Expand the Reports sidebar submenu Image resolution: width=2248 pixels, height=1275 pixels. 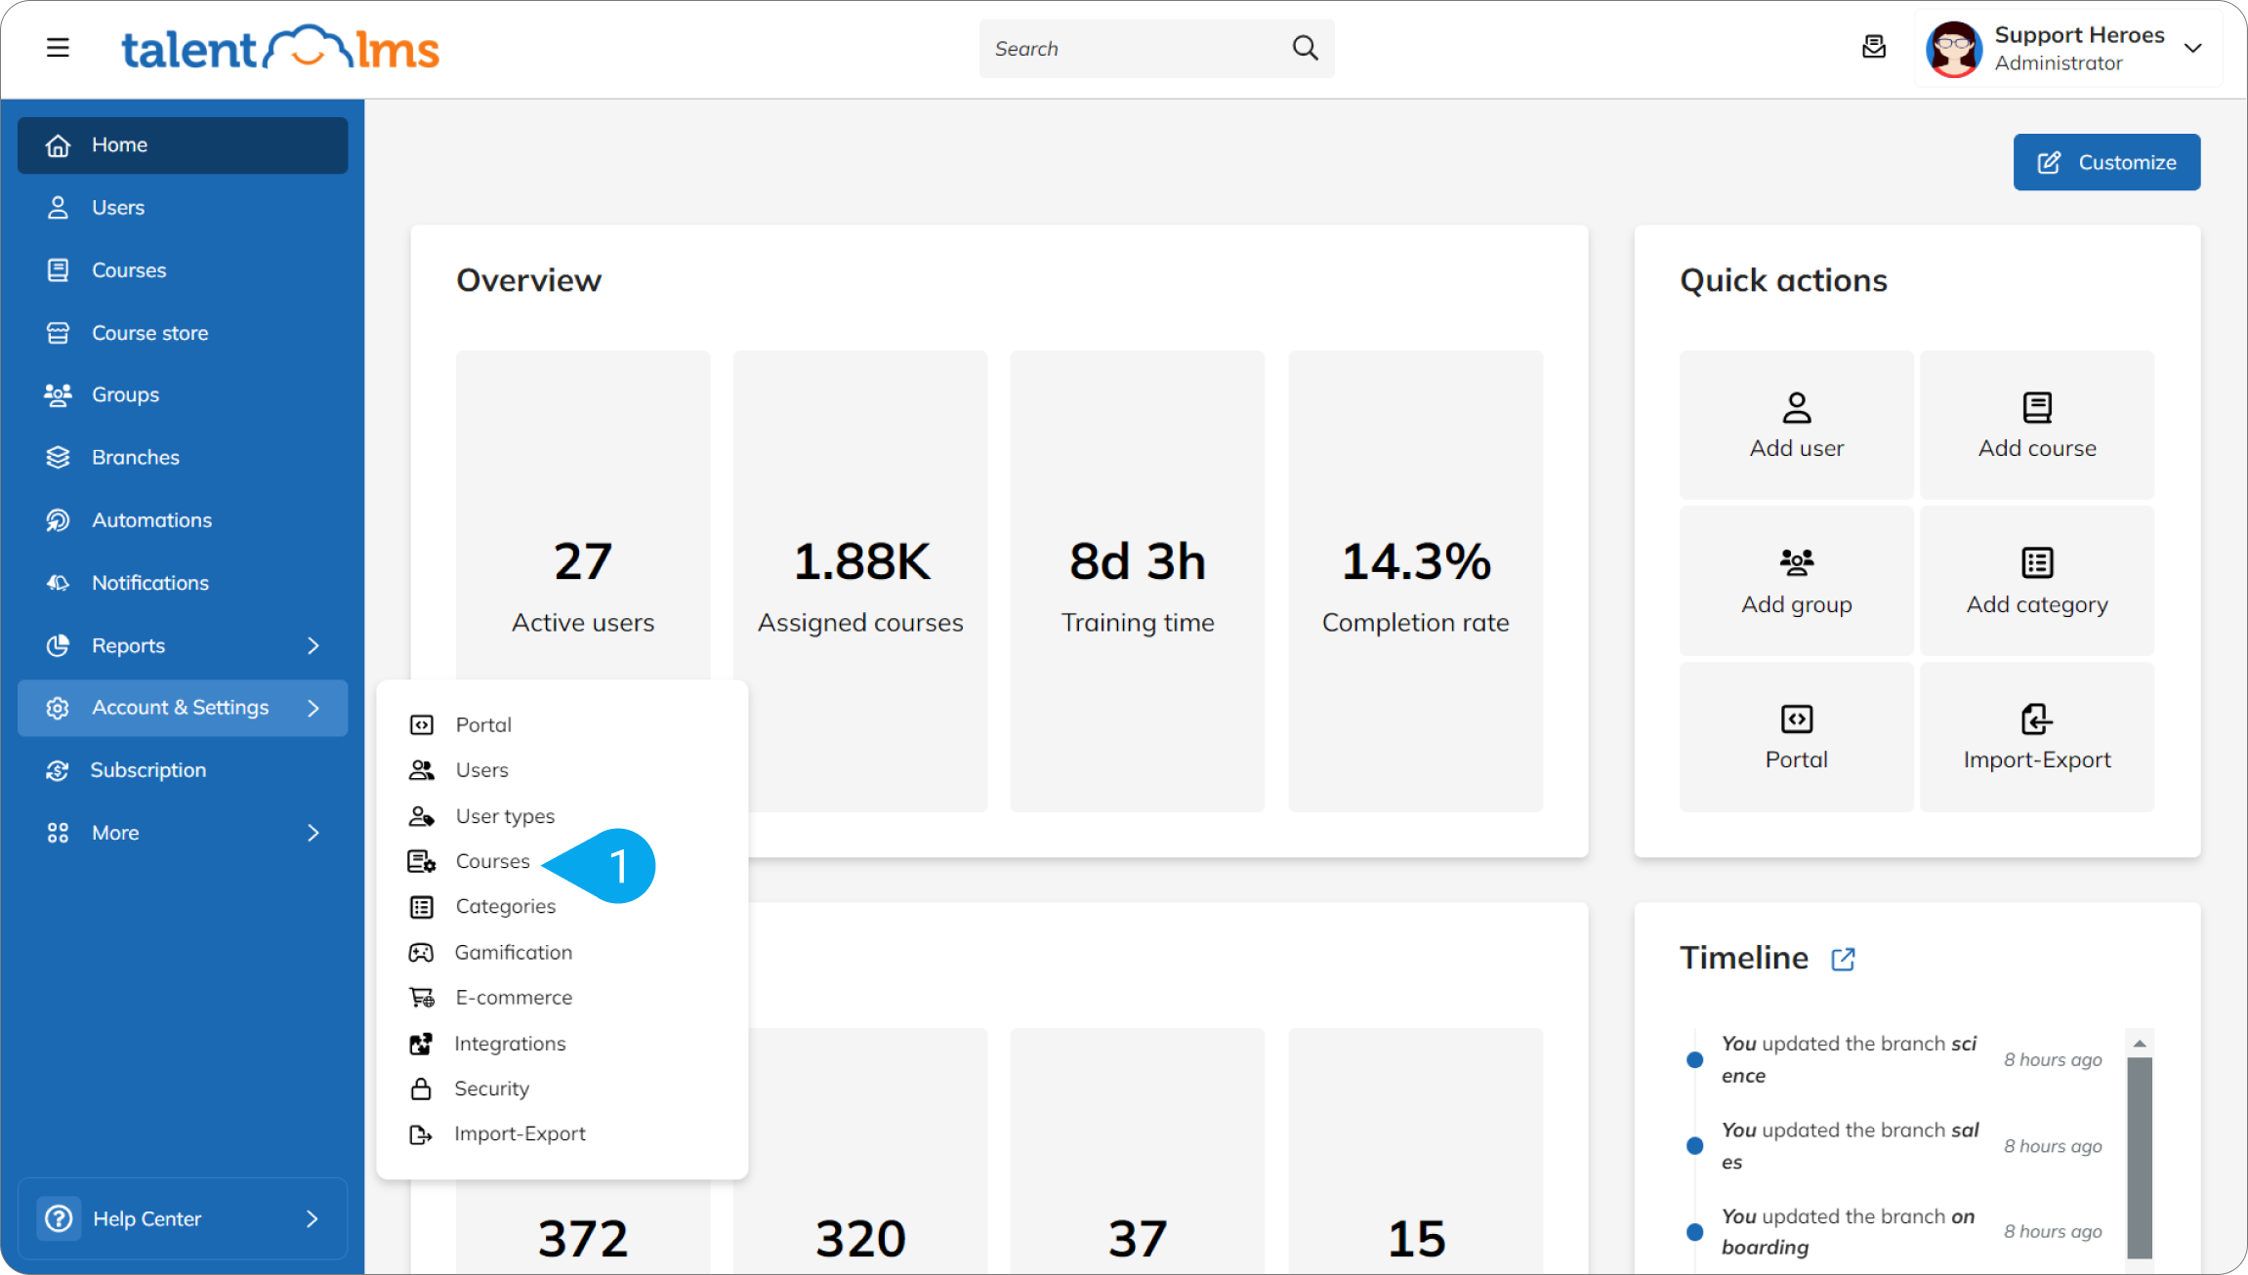312,645
